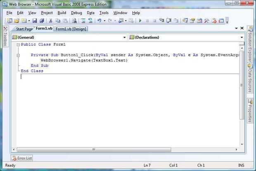Expand the Properties side tab
Image resolution: width=256 pixels, height=171 pixels.
[x=250, y=111]
